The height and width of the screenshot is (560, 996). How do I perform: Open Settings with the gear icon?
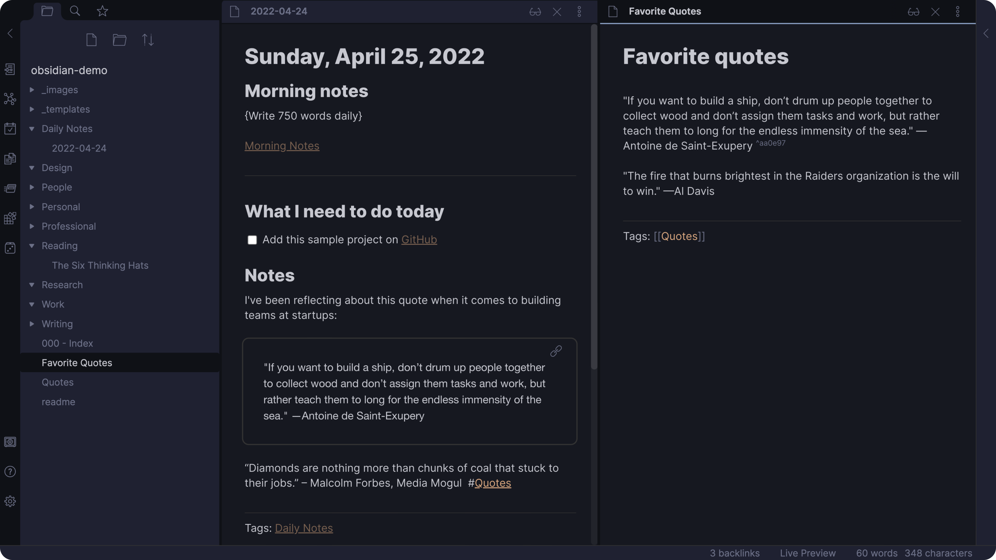point(10,501)
